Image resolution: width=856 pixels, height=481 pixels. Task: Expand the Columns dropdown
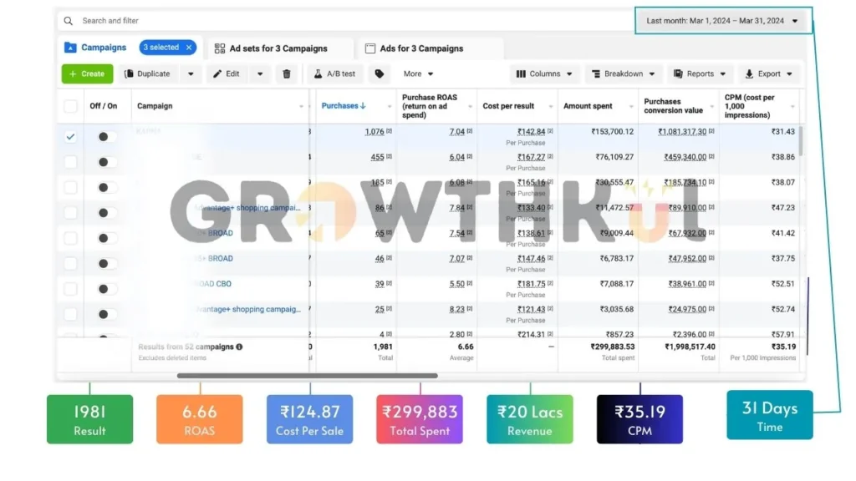(544, 73)
